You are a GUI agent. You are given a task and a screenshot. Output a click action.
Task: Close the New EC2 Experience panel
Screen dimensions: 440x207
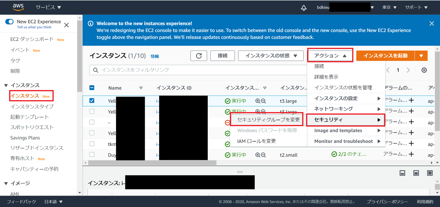click(67, 25)
